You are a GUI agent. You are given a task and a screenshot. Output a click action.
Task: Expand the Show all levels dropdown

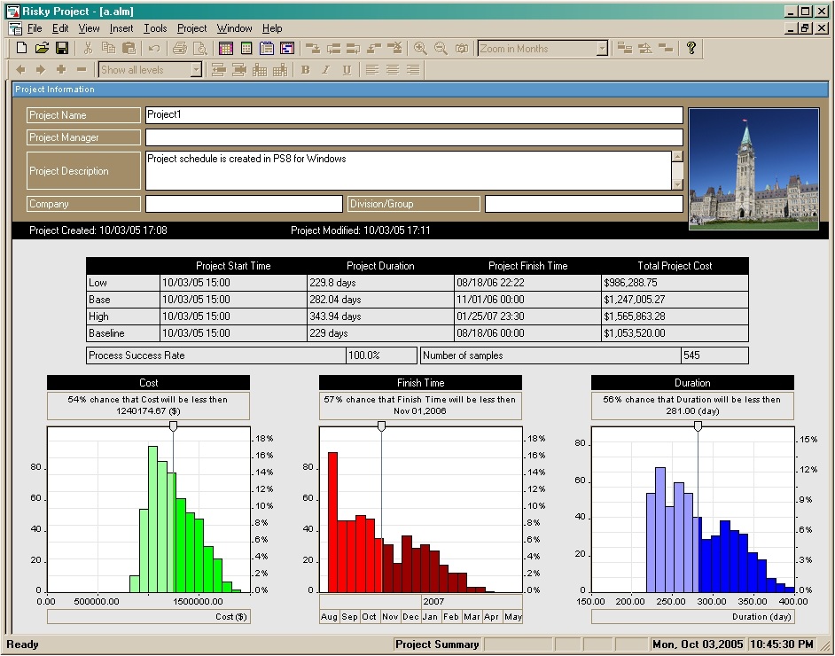tap(196, 70)
